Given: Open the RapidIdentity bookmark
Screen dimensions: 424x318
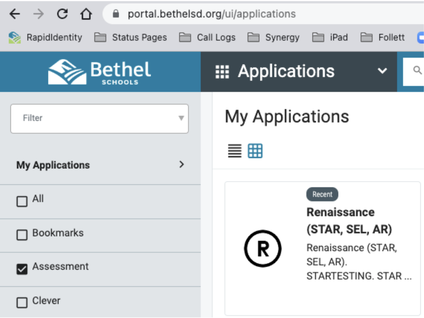Looking at the screenshot, I should (45, 37).
